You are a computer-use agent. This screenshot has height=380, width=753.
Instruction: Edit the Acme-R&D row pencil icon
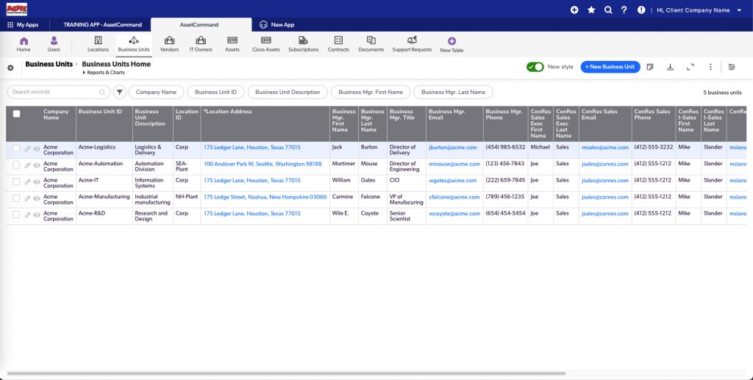[27, 215]
